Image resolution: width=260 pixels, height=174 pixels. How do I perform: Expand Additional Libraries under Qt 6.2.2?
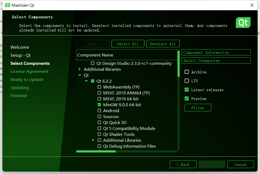[x=93, y=140]
